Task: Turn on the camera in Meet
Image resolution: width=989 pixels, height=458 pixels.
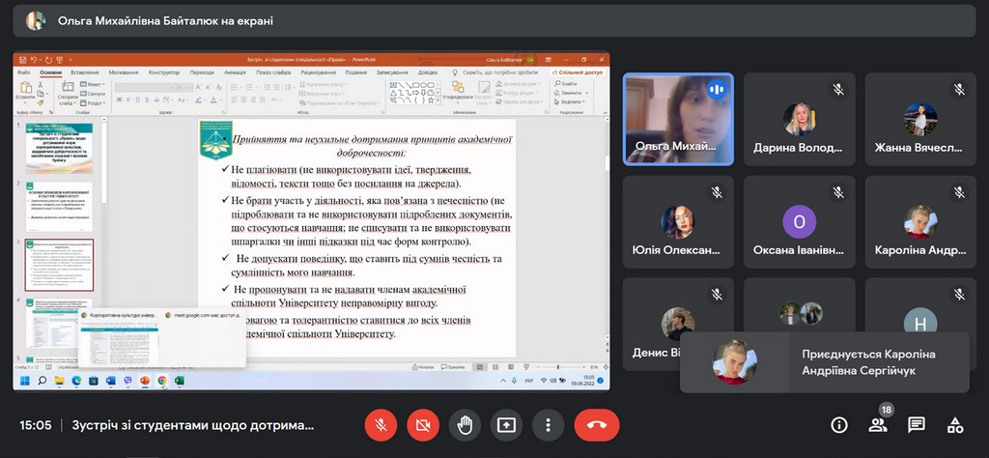Action: pyautogui.click(x=422, y=425)
